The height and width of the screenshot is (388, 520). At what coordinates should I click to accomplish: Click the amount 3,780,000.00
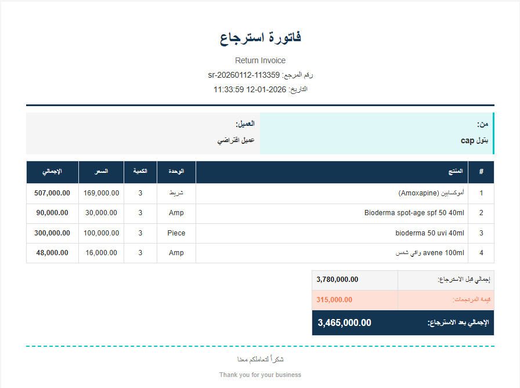click(x=337, y=280)
